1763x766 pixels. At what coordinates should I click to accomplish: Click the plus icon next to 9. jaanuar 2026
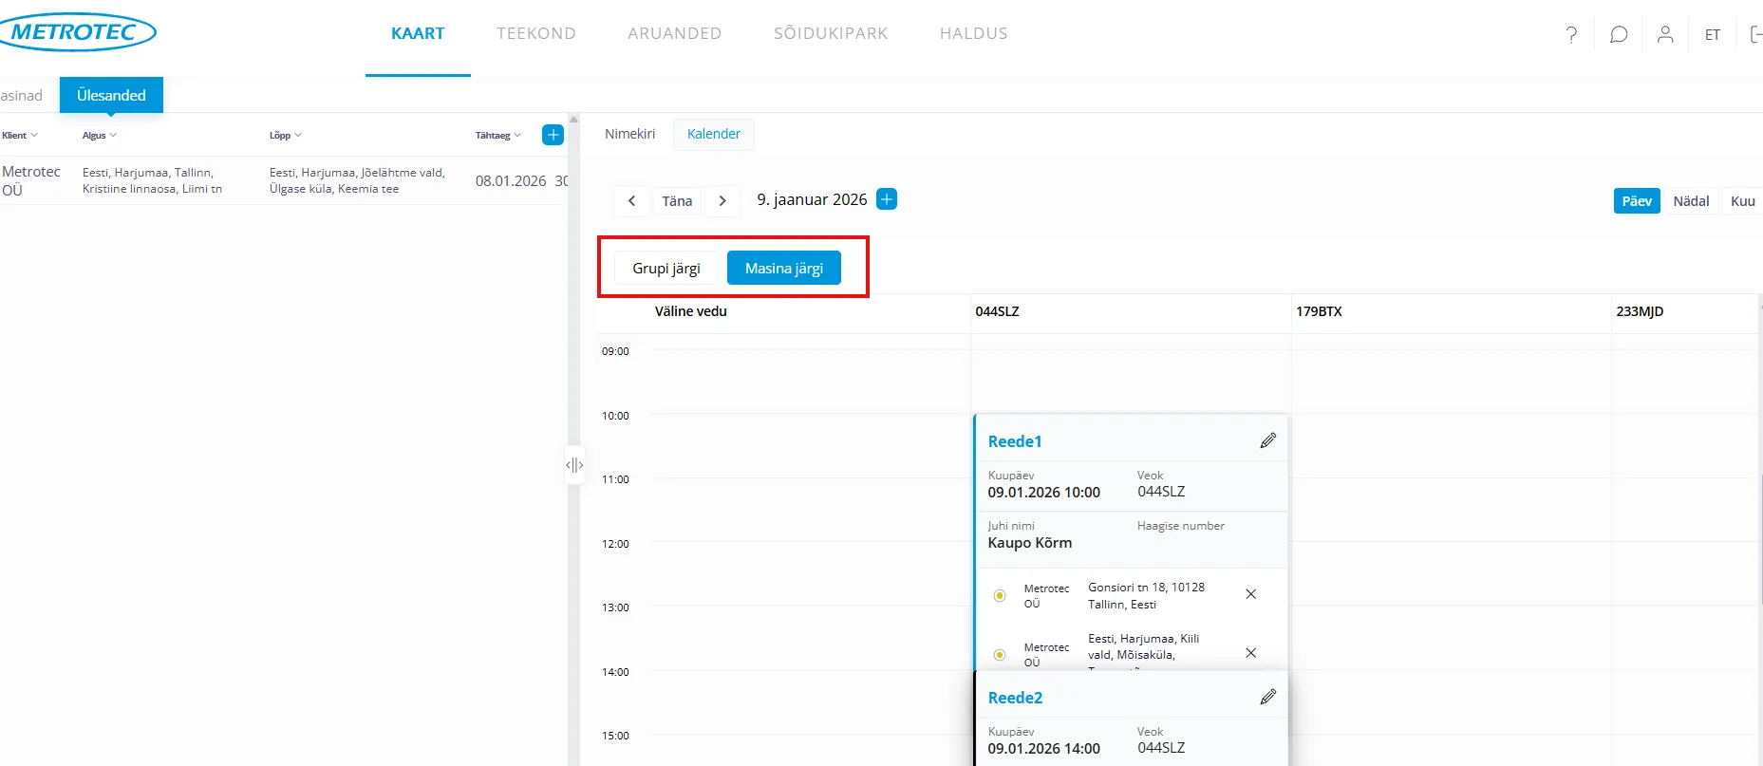[887, 199]
